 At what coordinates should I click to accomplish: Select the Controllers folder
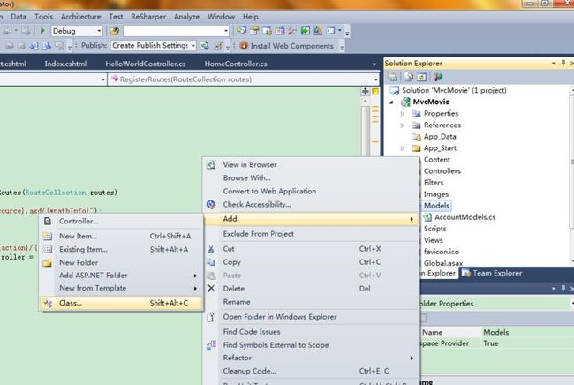coord(442,171)
